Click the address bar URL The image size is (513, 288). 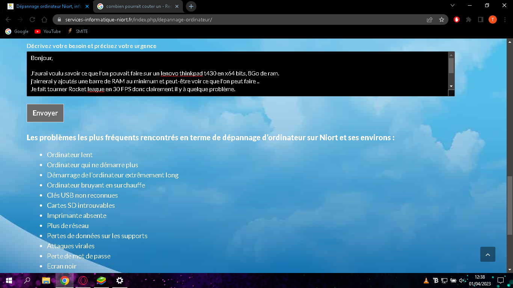(x=139, y=19)
